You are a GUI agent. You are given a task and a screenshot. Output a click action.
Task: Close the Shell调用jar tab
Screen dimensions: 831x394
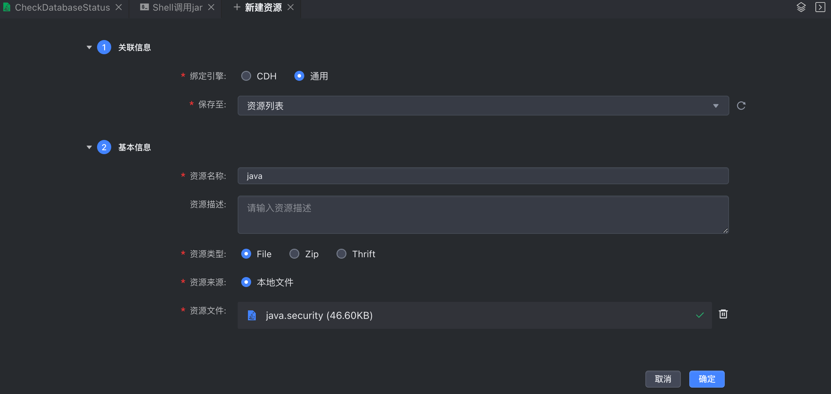(x=211, y=7)
